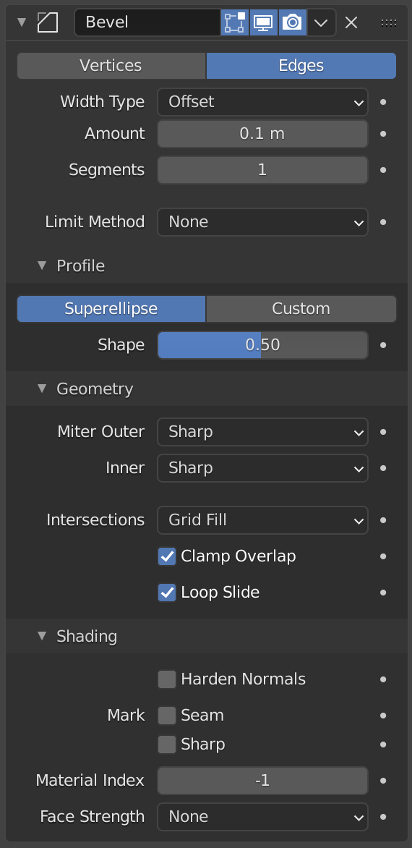Remove the Bevel modifier with X icon
Screen dimensions: 412x848
click(x=351, y=22)
